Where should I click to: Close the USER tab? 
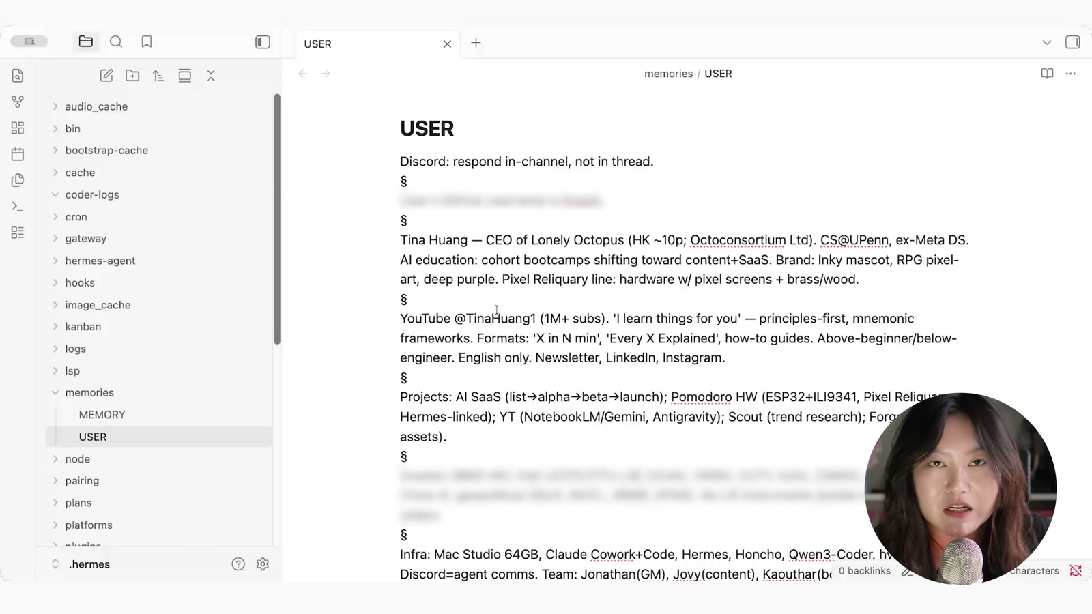coord(447,44)
